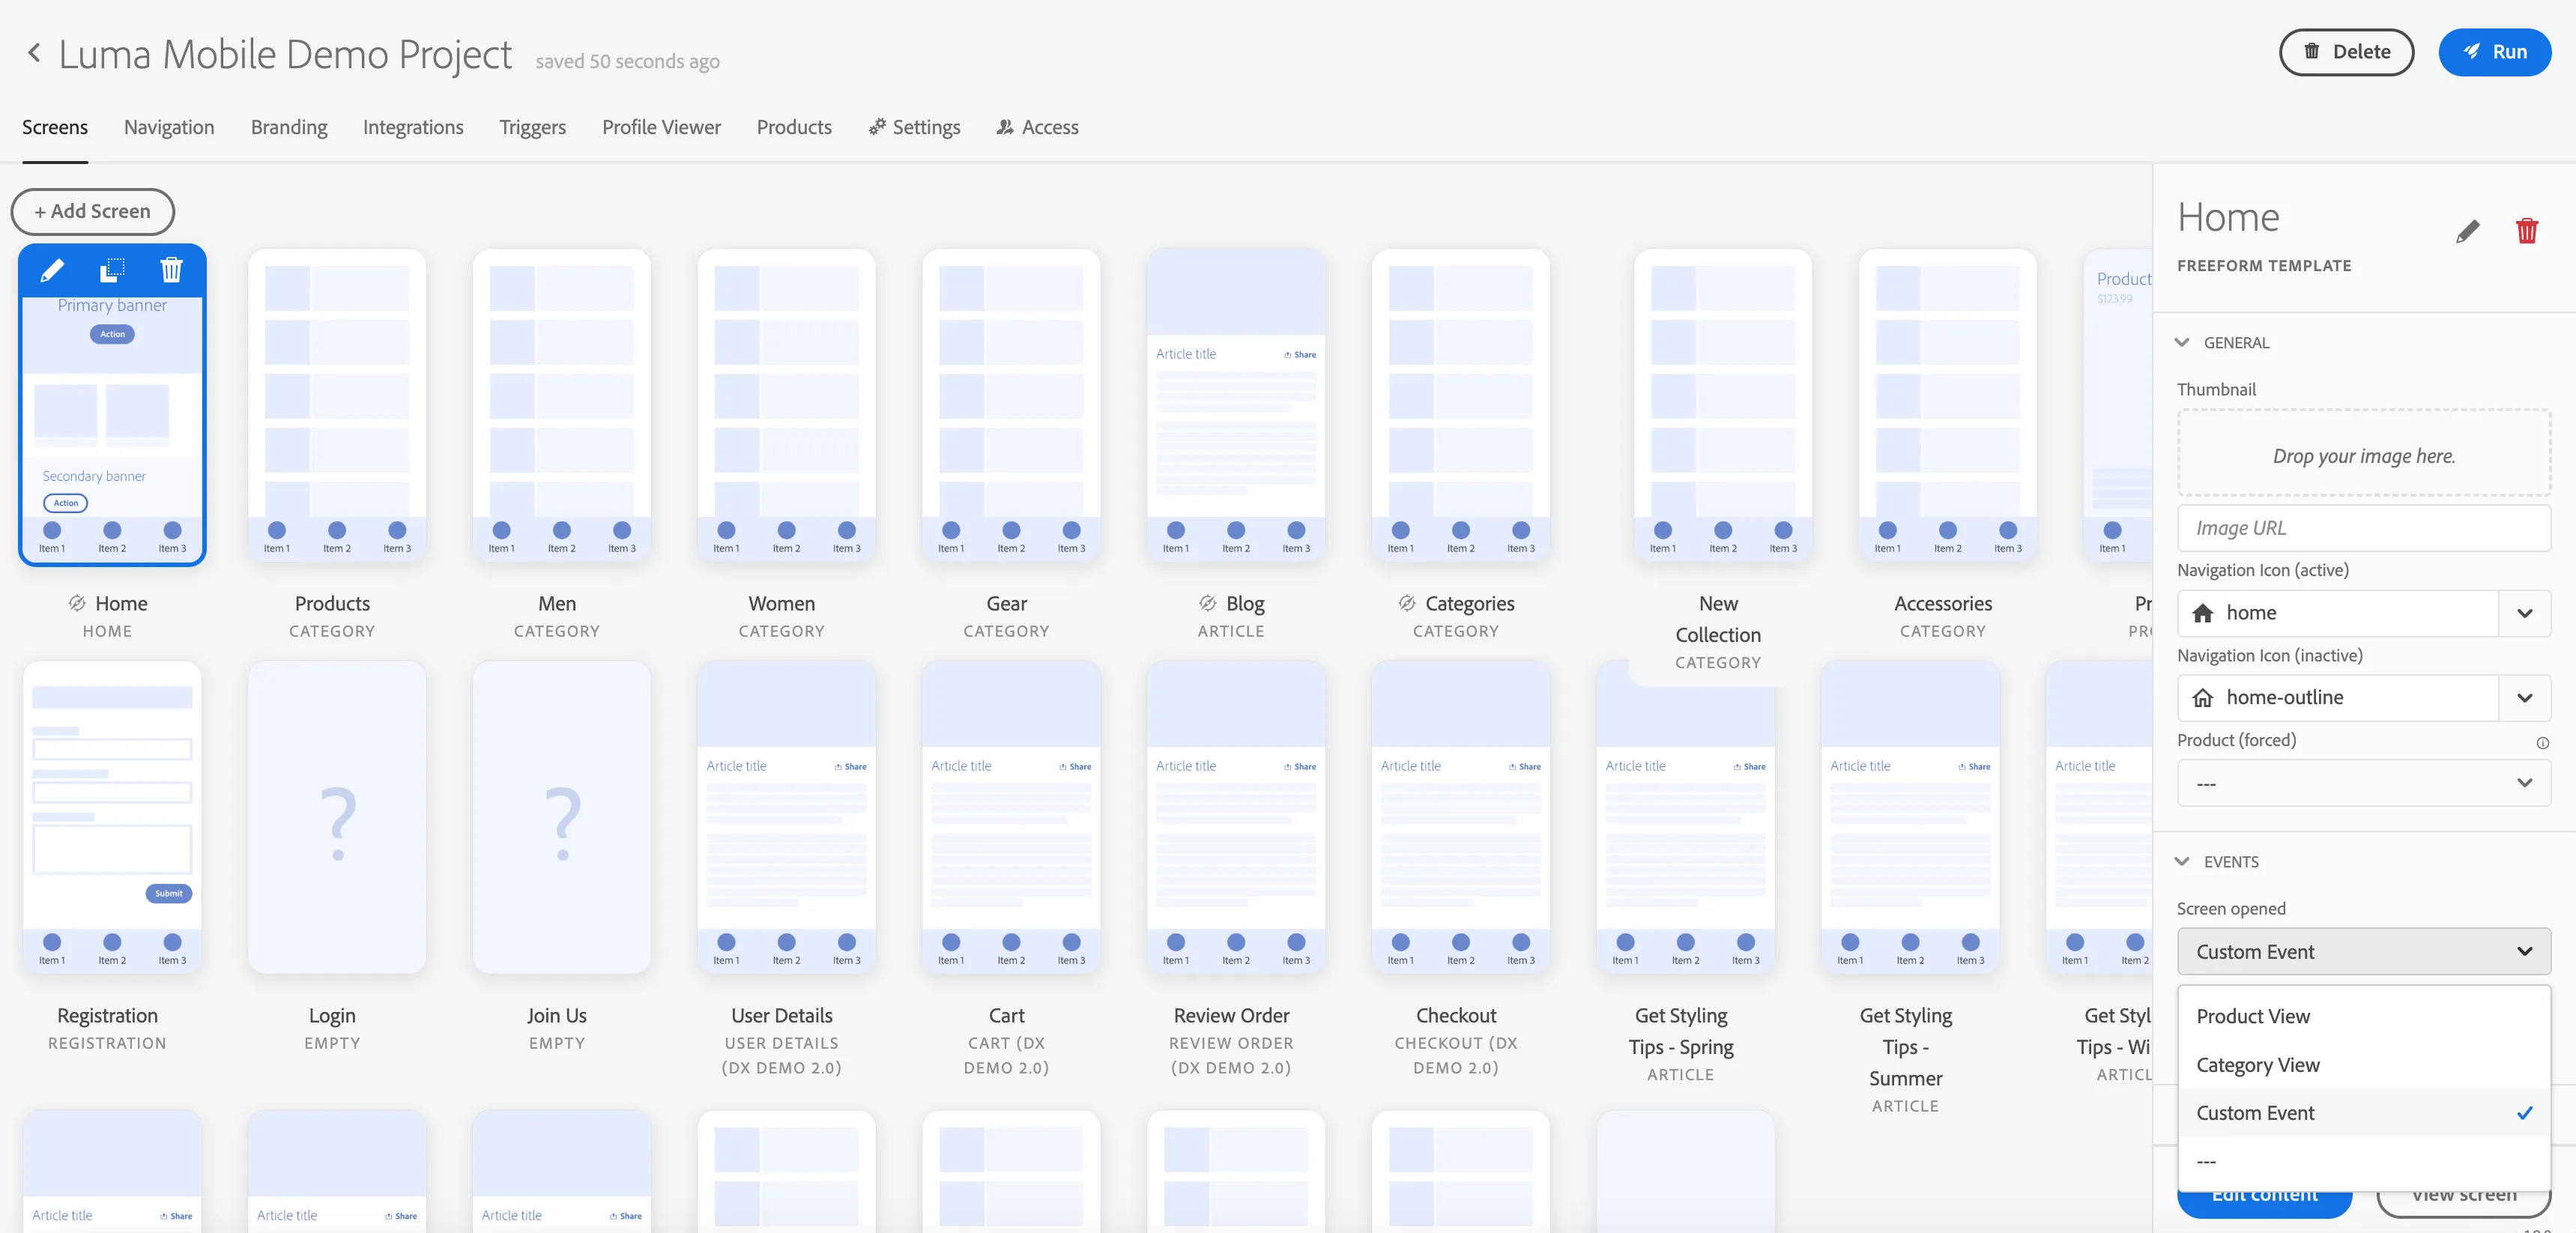
Task: Open the Settings tab
Action: coord(914,127)
